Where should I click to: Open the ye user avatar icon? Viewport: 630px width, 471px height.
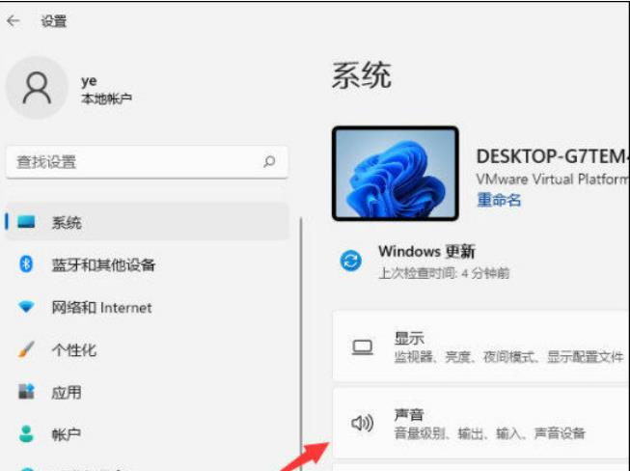[x=37, y=88]
